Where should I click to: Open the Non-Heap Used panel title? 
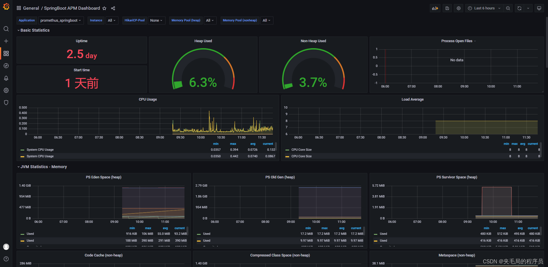313,41
